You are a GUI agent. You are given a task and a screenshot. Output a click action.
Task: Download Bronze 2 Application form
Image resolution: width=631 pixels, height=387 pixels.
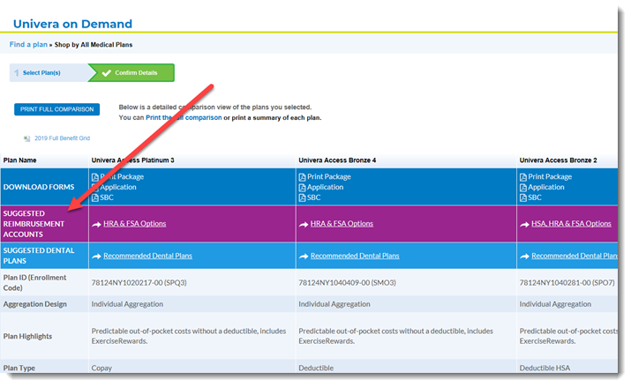click(x=546, y=187)
